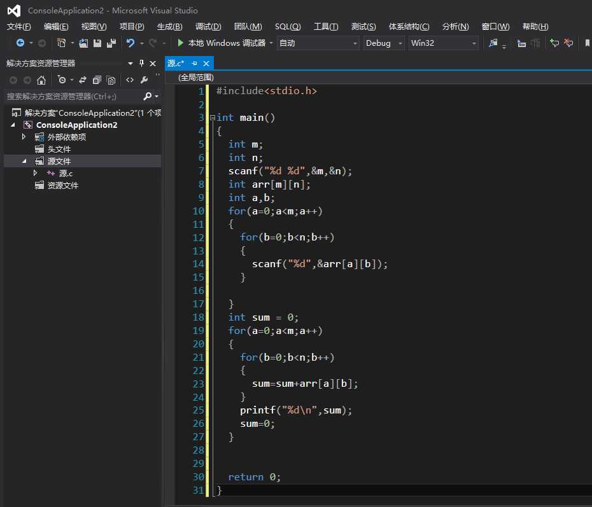The width and height of the screenshot is (592, 507).
Task: Open the undo history dropdown arrow
Action: point(142,43)
